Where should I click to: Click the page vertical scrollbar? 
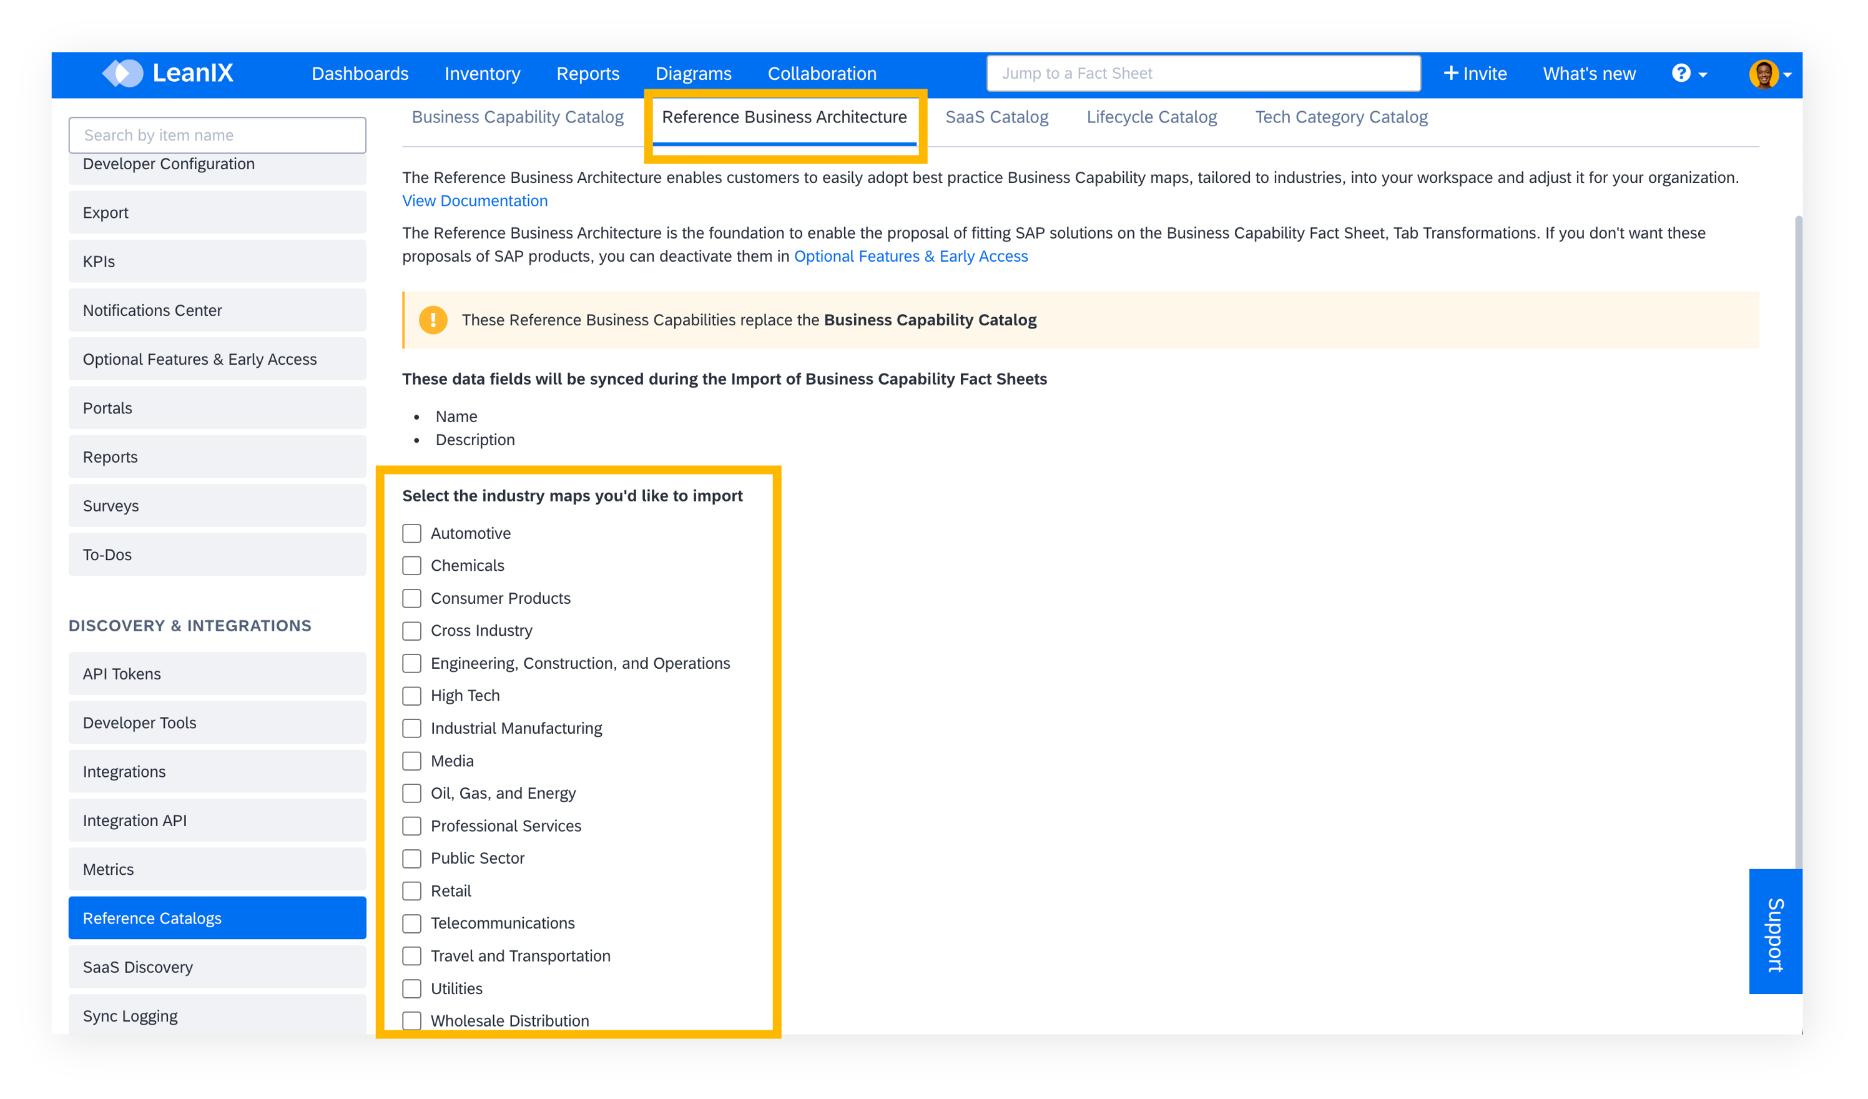tap(1798, 541)
